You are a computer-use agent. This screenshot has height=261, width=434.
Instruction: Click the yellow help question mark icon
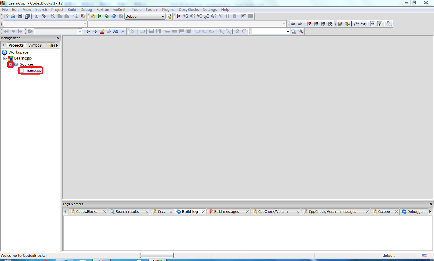coord(380,24)
